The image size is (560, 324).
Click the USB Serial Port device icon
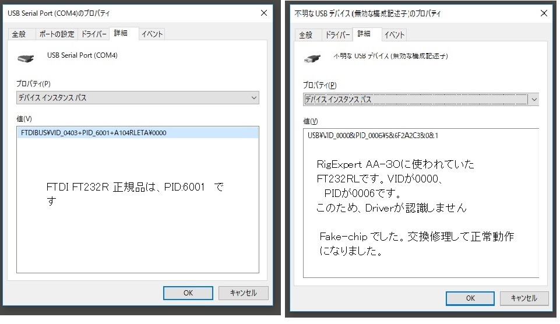click(26, 58)
